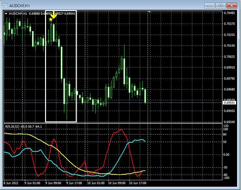Click the indicator scale value -100
Screen dimensions: 241x190
[226, 178]
